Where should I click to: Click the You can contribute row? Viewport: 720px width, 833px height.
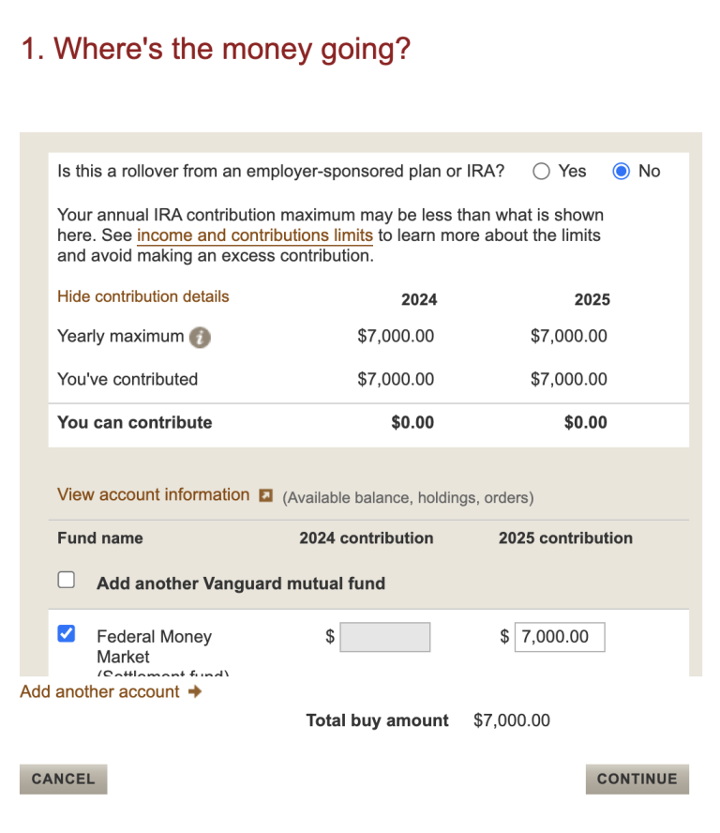click(134, 422)
